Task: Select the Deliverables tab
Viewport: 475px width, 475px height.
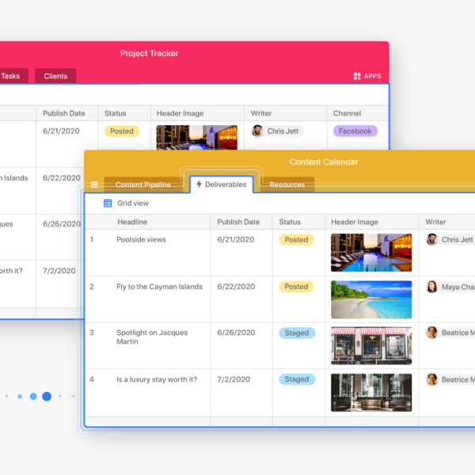Action: click(222, 184)
